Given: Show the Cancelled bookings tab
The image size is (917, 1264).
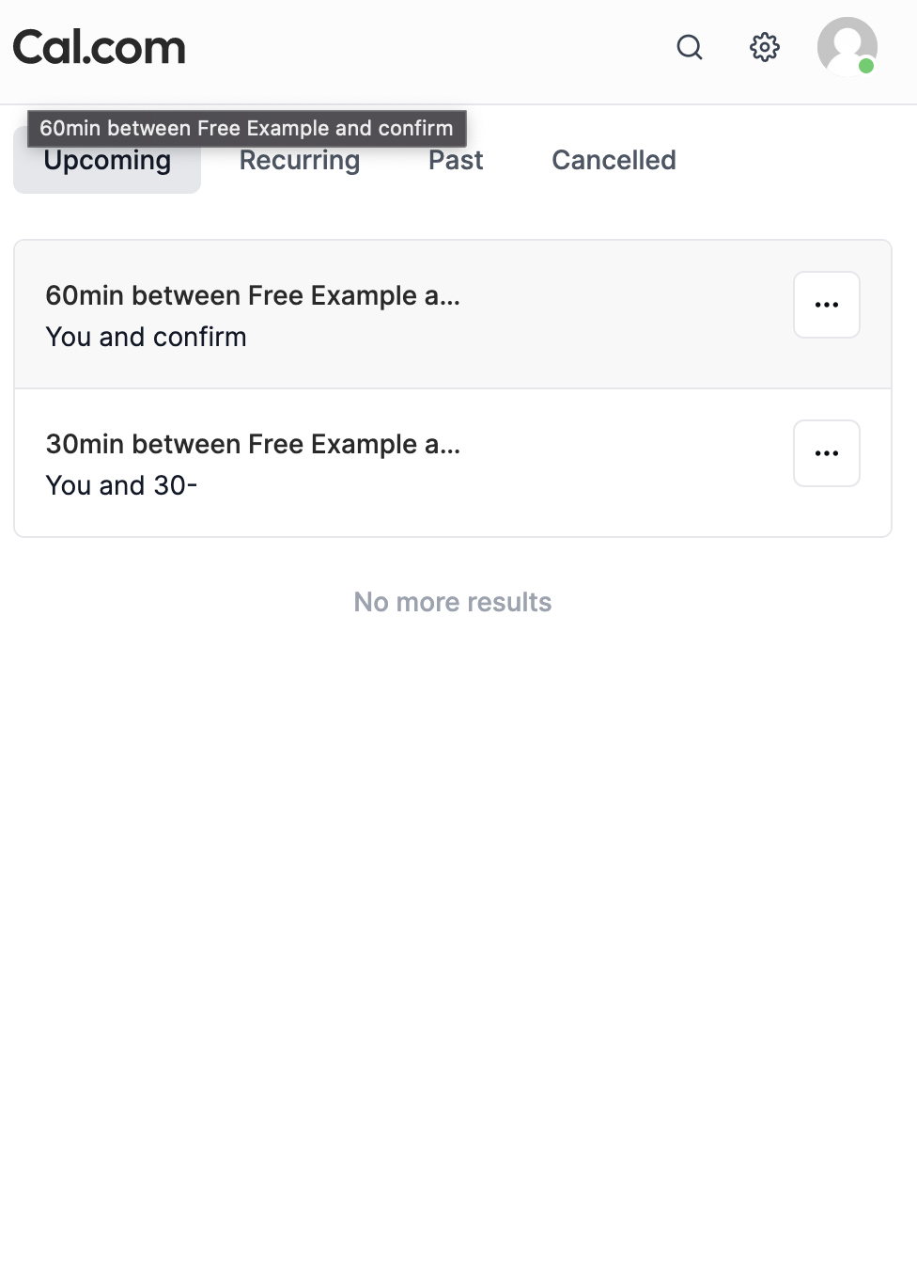Looking at the screenshot, I should (614, 161).
